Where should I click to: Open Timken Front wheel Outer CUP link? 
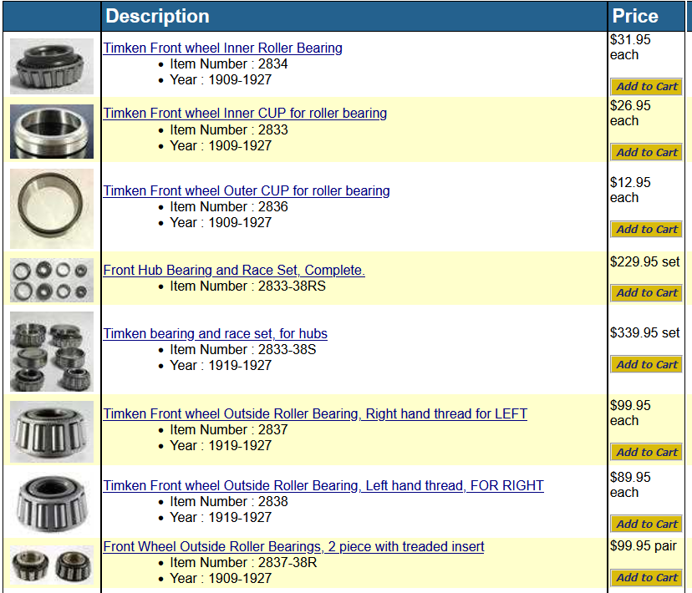[247, 191]
